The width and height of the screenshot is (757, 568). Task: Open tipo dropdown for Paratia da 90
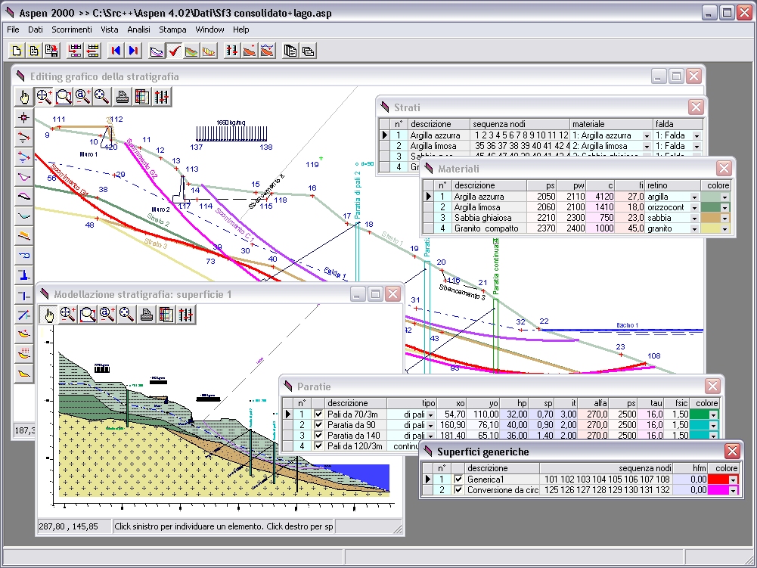pyautogui.click(x=430, y=425)
